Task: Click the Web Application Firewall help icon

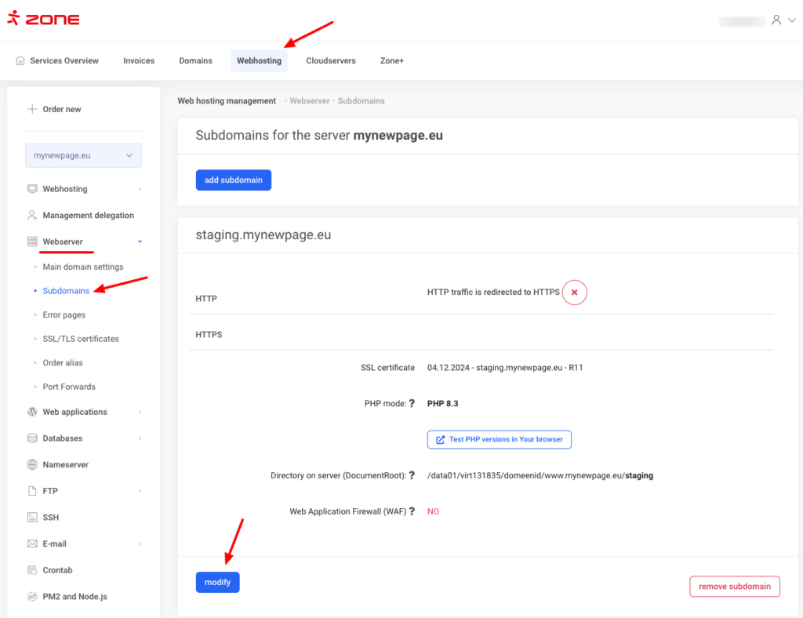Action: (412, 511)
